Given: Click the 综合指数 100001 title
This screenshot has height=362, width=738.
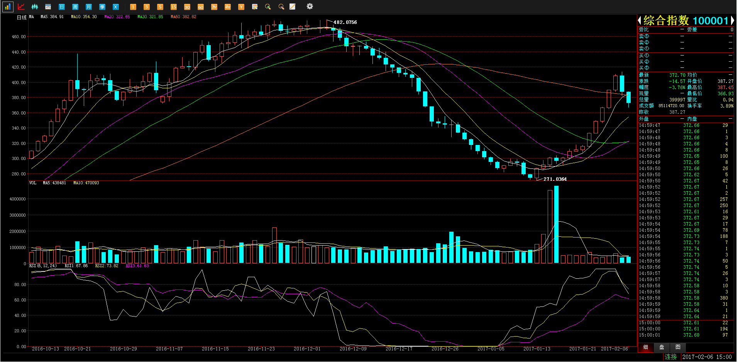Looking at the screenshot, I should (686, 20).
